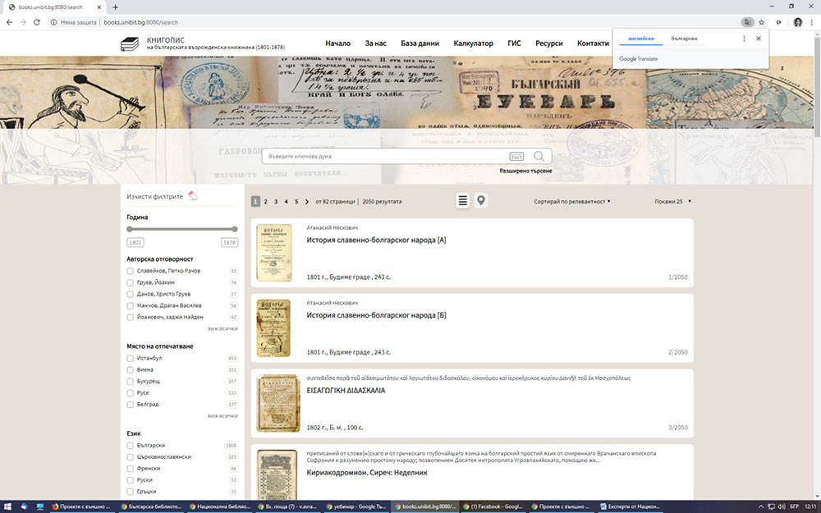The image size is (821, 513).
Task: Go back in browser history
Action: point(9,22)
